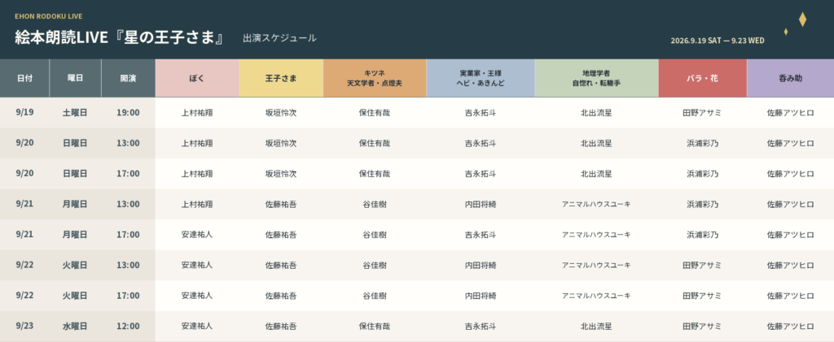The height and width of the screenshot is (342, 834).
Task: Click 谷佳樹 in the 9/21 17:00 row
Action: pyautogui.click(x=375, y=234)
